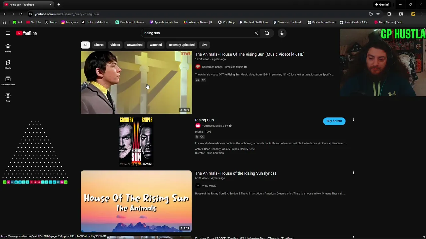The image size is (426, 239).
Task: Click Christmas Songs channel avatar
Action: 198,67
